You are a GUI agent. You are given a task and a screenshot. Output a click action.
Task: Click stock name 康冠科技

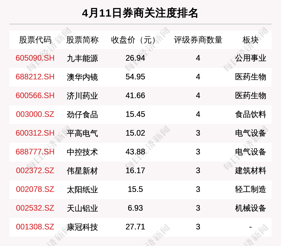[82, 227]
